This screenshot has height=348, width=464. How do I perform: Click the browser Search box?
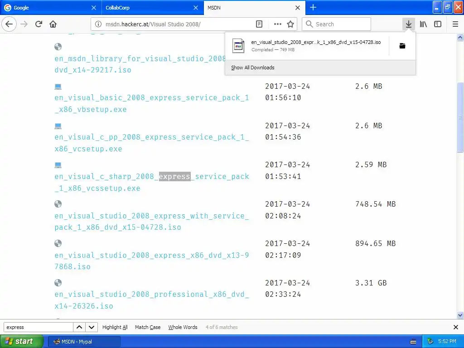coord(337,24)
